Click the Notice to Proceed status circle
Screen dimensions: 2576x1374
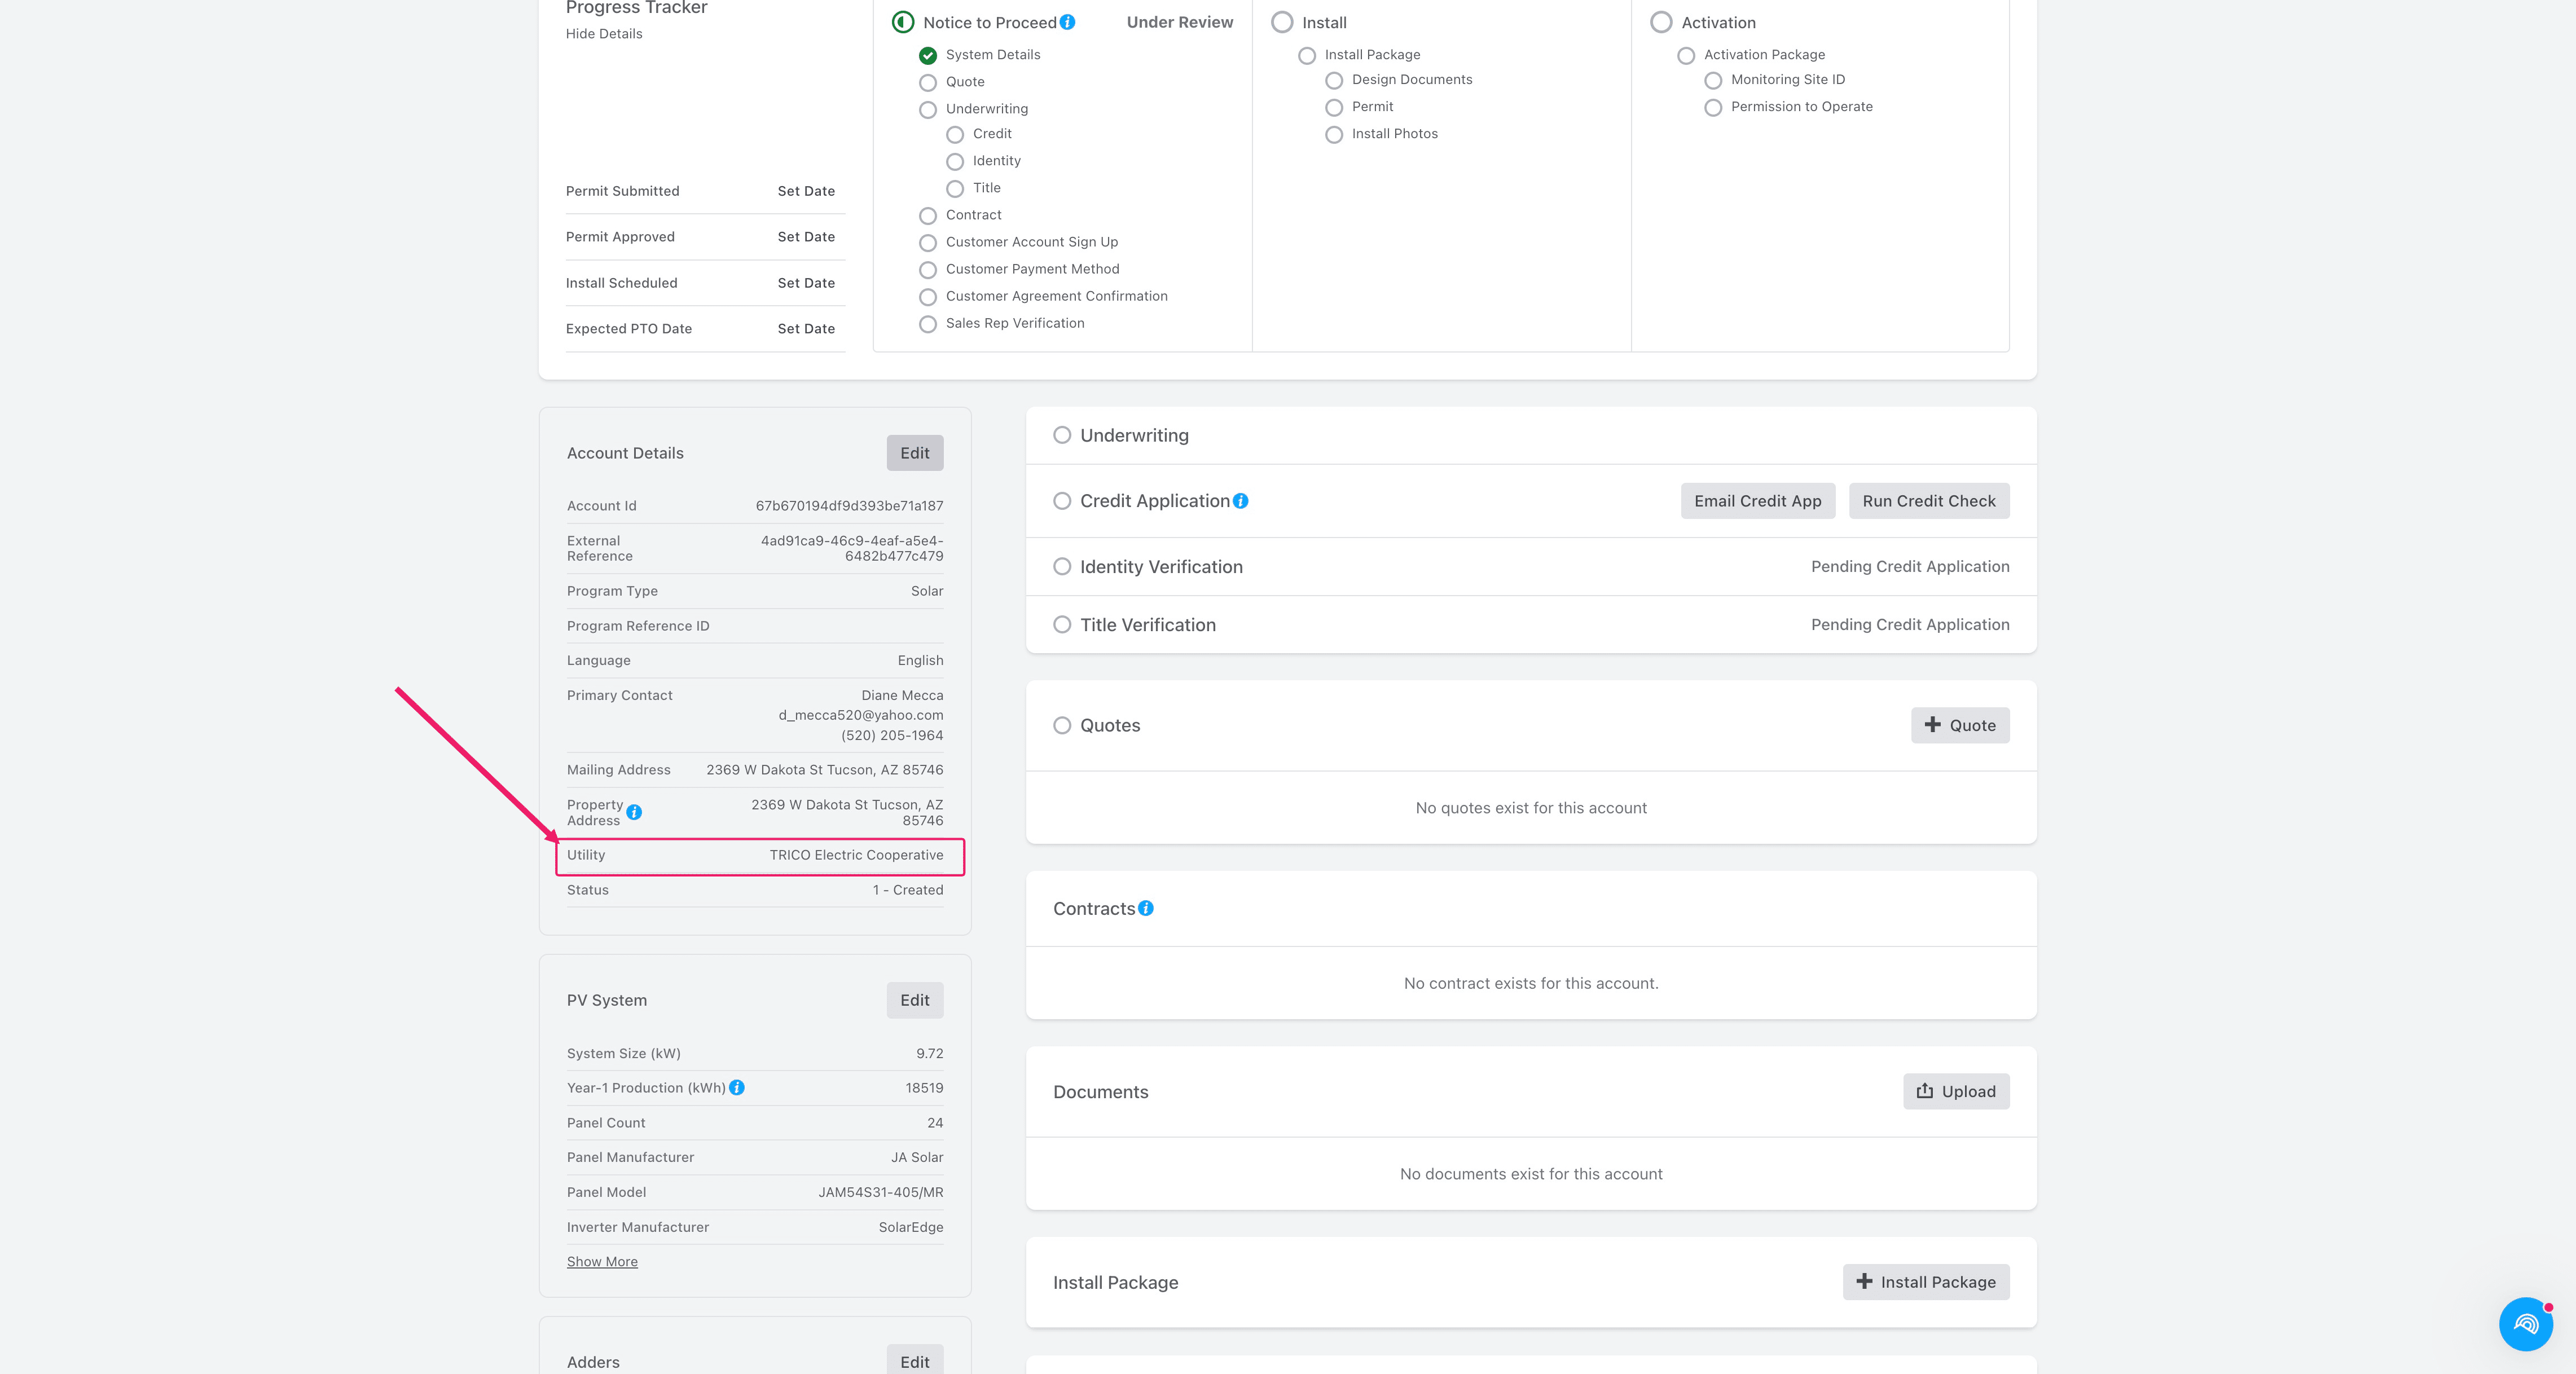pos(903,22)
